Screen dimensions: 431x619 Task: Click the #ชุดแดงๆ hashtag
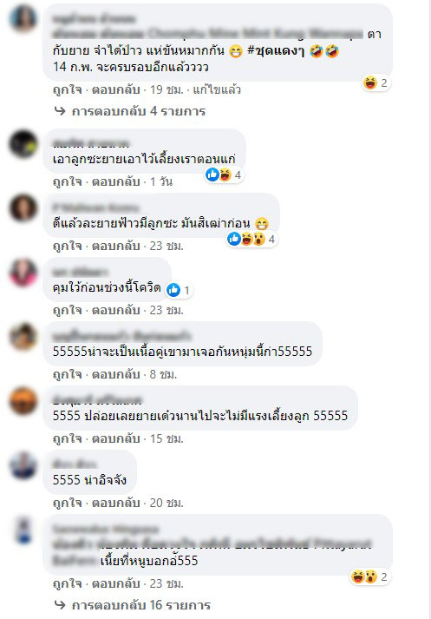click(276, 51)
